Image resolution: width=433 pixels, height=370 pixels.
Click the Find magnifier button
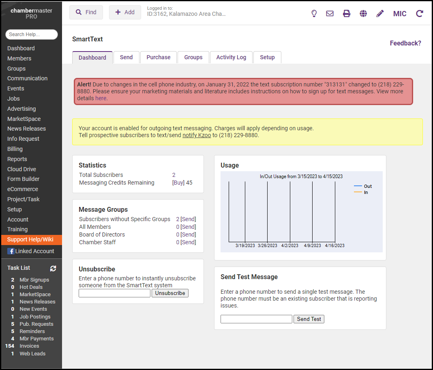coord(86,13)
